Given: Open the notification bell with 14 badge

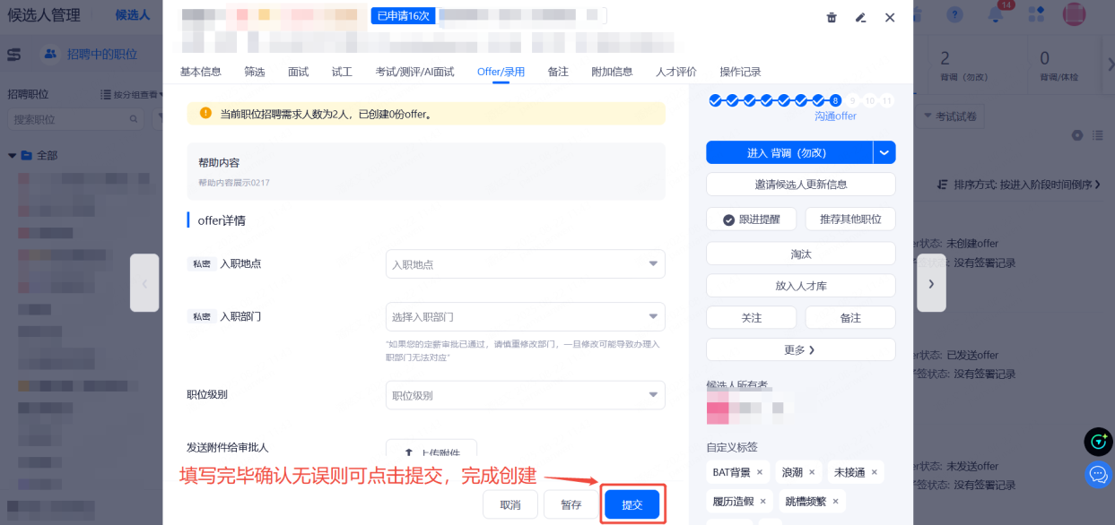Looking at the screenshot, I should pyautogui.click(x=996, y=14).
